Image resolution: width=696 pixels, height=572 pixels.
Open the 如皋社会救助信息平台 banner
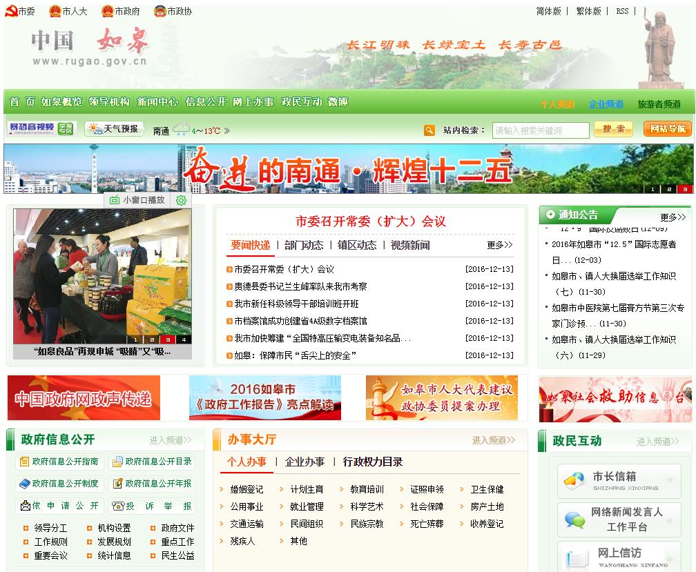[x=615, y=399]
